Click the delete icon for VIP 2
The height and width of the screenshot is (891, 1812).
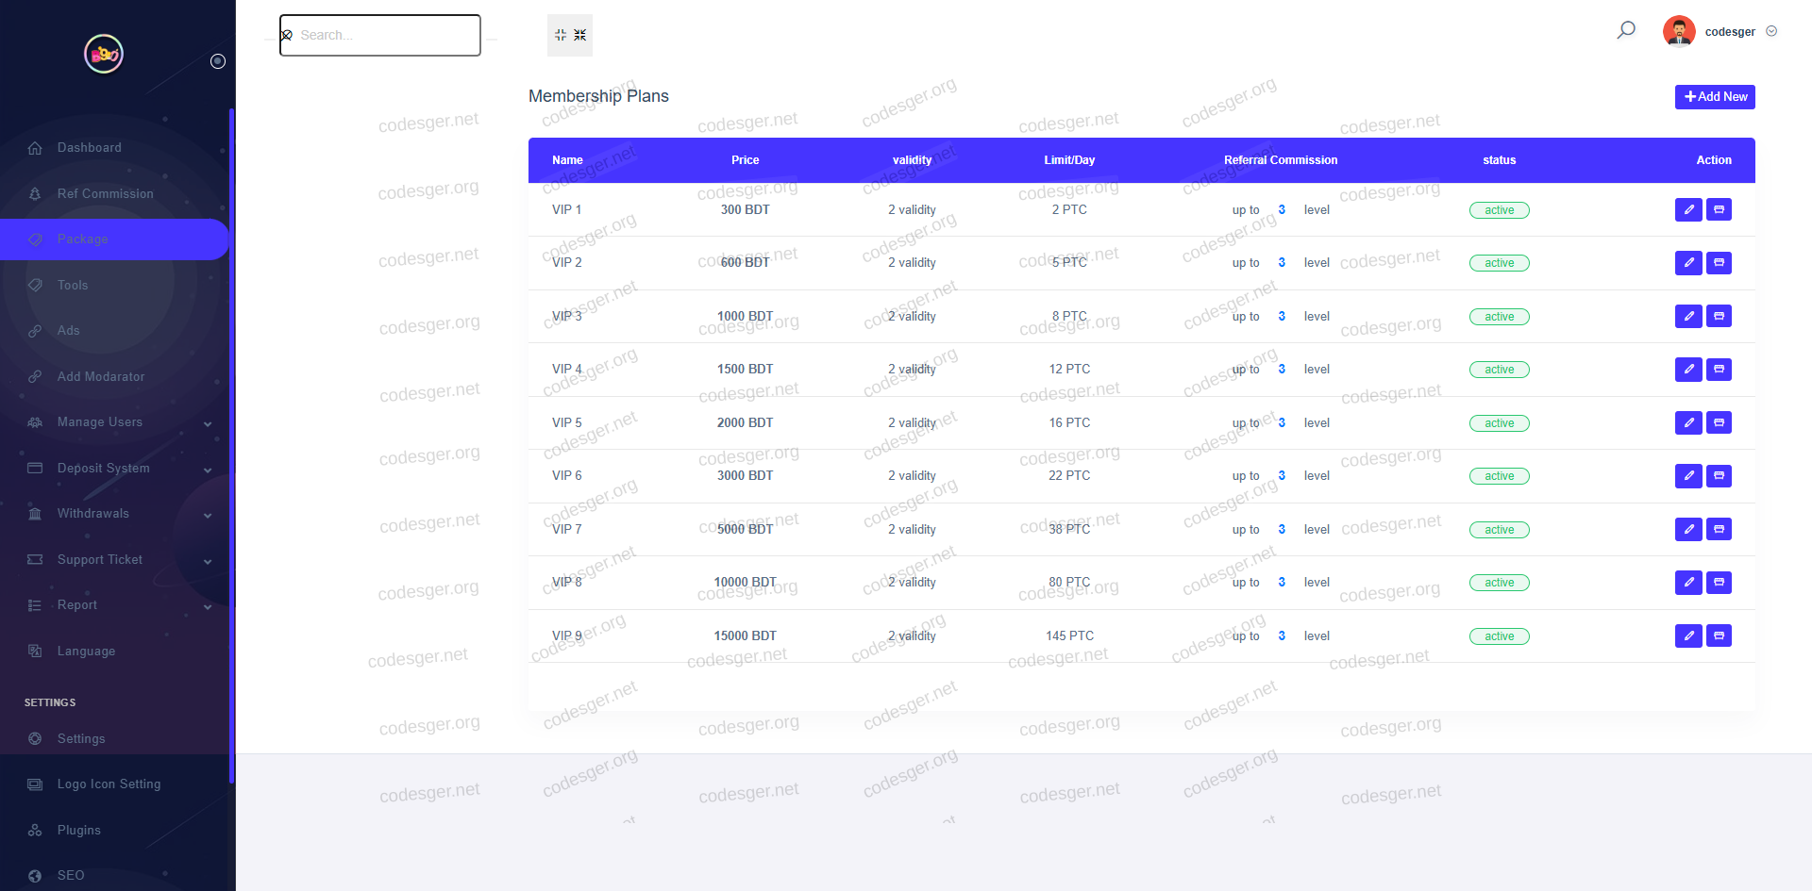click(1719, 263)
